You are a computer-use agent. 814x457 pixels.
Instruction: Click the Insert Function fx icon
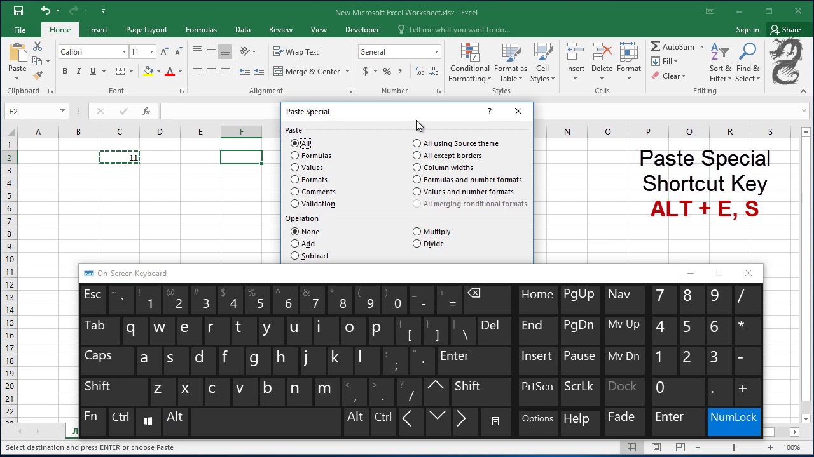point(146,111)
